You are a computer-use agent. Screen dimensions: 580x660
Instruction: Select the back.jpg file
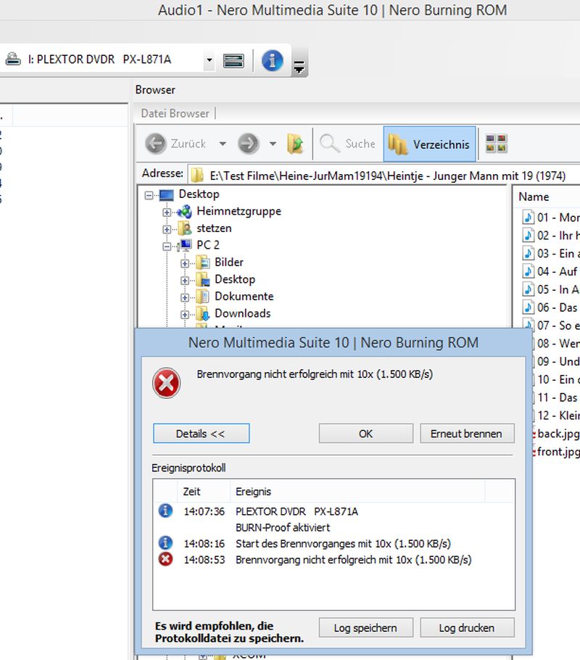556,434
